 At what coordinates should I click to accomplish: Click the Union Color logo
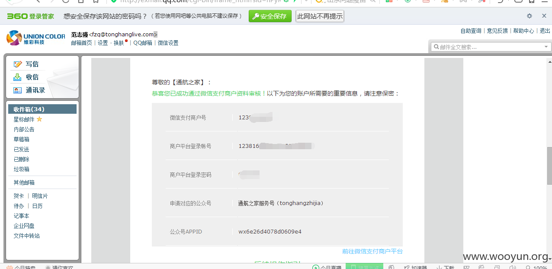click(x=35, y=38)
